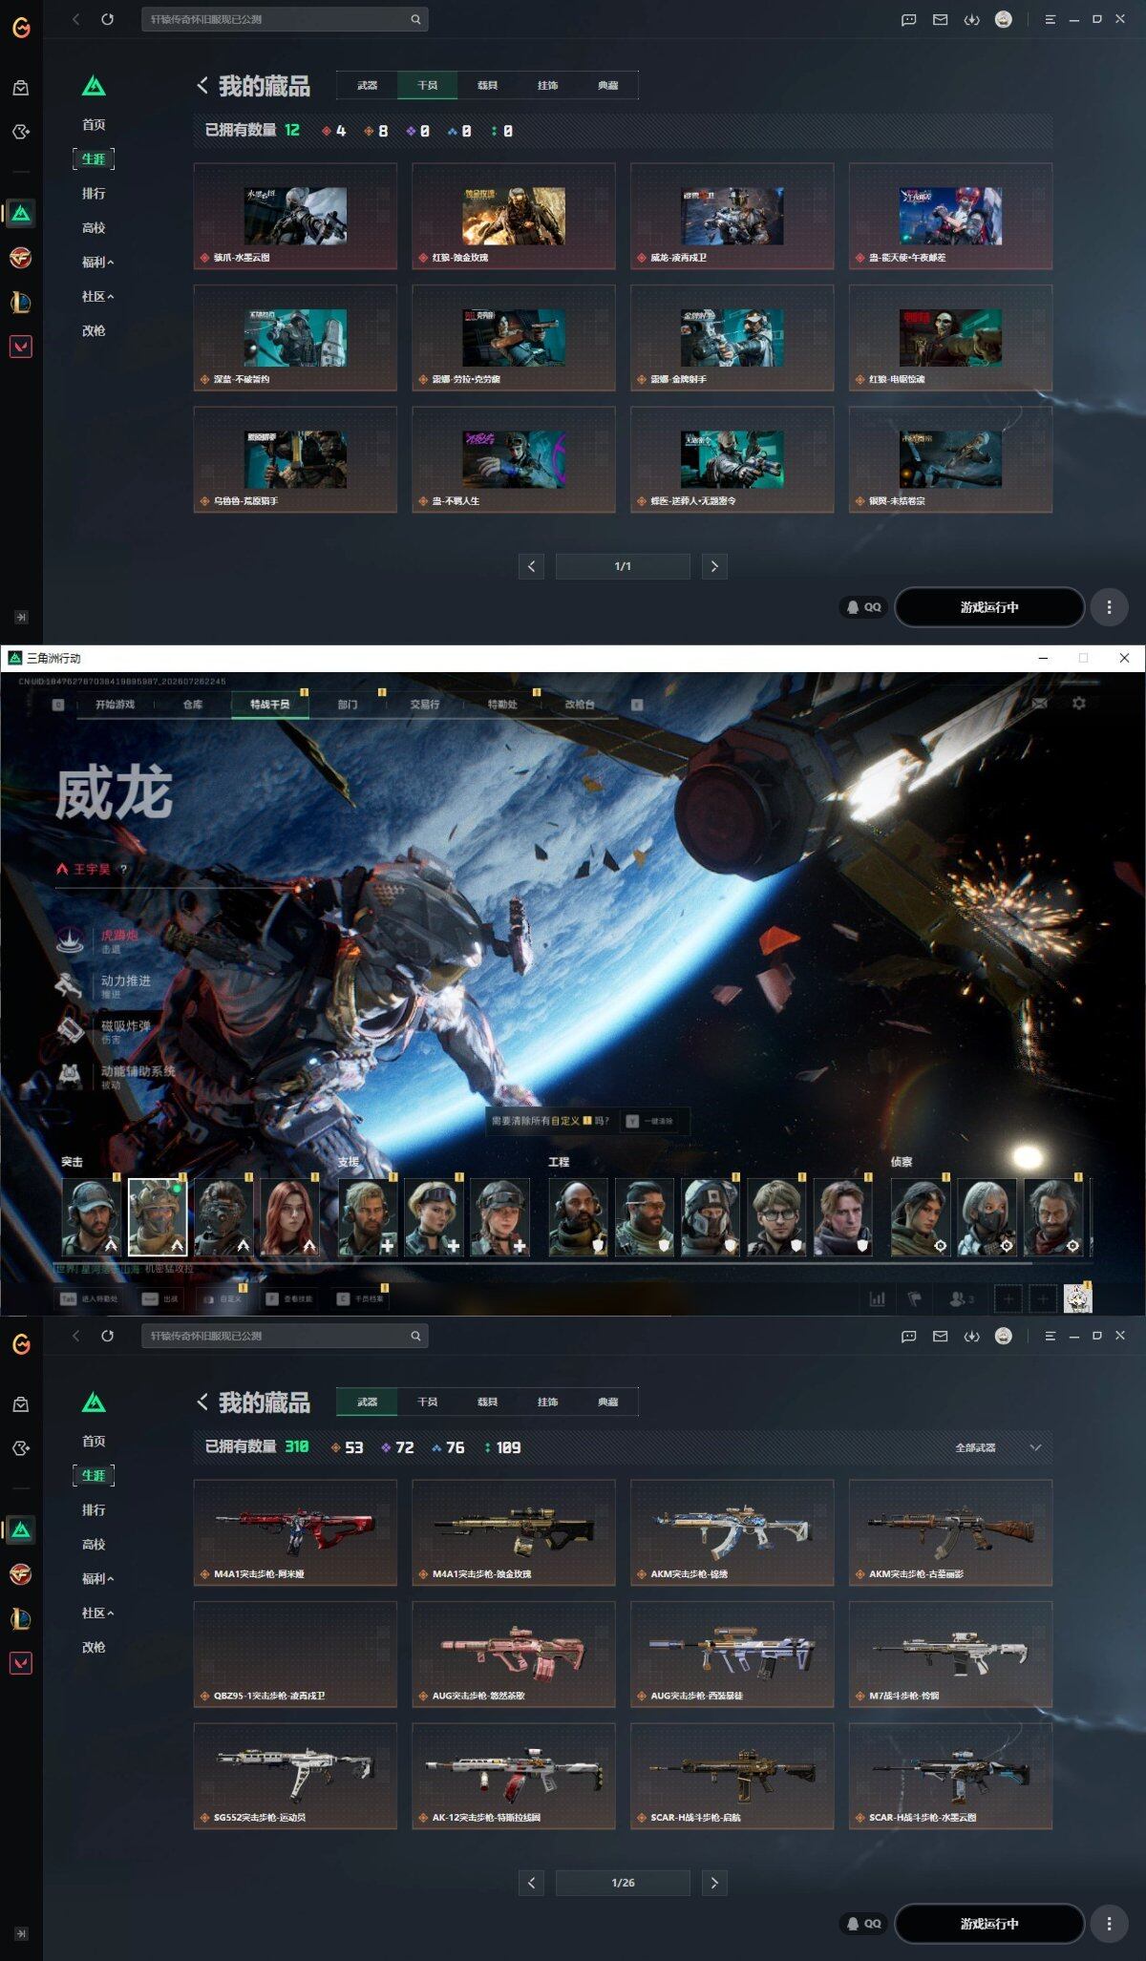1146x1961 pixels.
Task: Expand the 社区 section in the weapons collection window
Action: point(97,1613)
